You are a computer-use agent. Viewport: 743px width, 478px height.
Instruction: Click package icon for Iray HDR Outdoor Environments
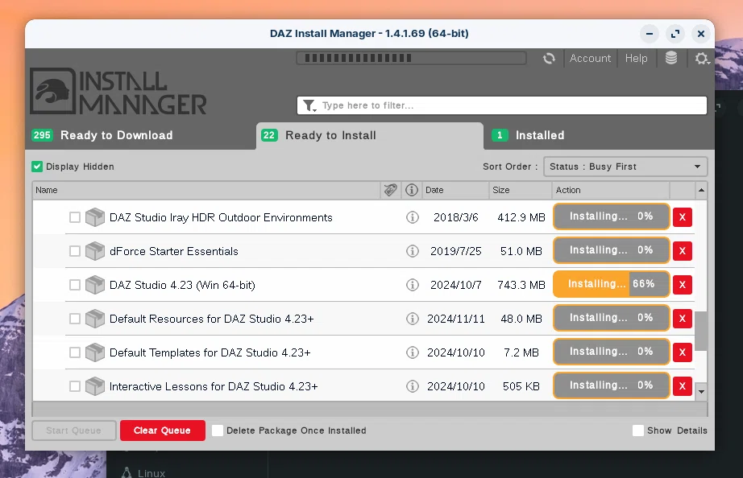click(x=95, y=217)
